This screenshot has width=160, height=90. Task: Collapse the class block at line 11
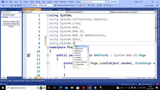[x=48, y=55]
